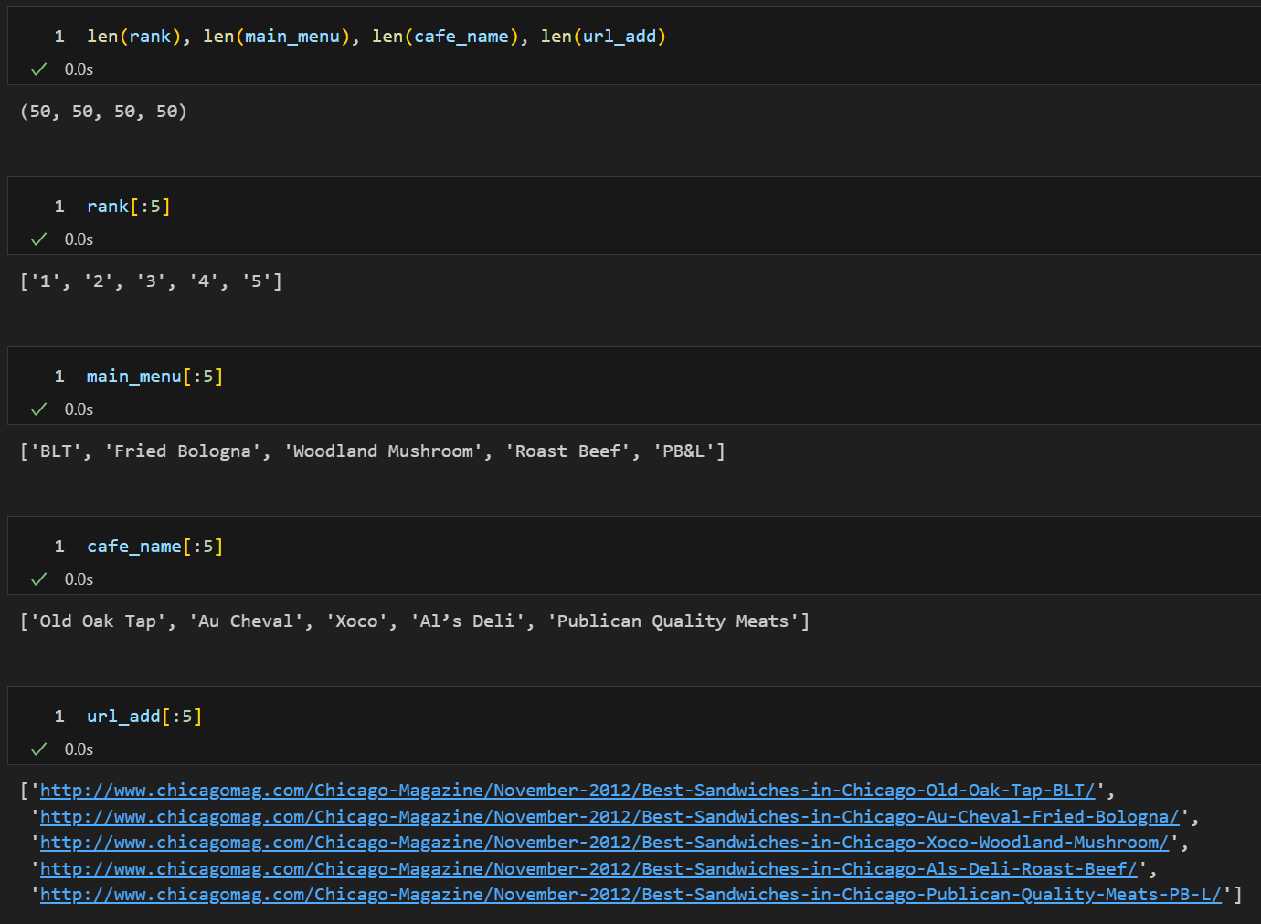Open the Publican-Quality-Meats-PB-L chicagomag link
The height and width of the screenshot is (924, 1261).
(x=630, y=895)
